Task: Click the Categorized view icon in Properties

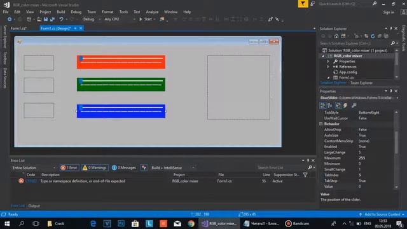Action: click(x=322, y=105)
